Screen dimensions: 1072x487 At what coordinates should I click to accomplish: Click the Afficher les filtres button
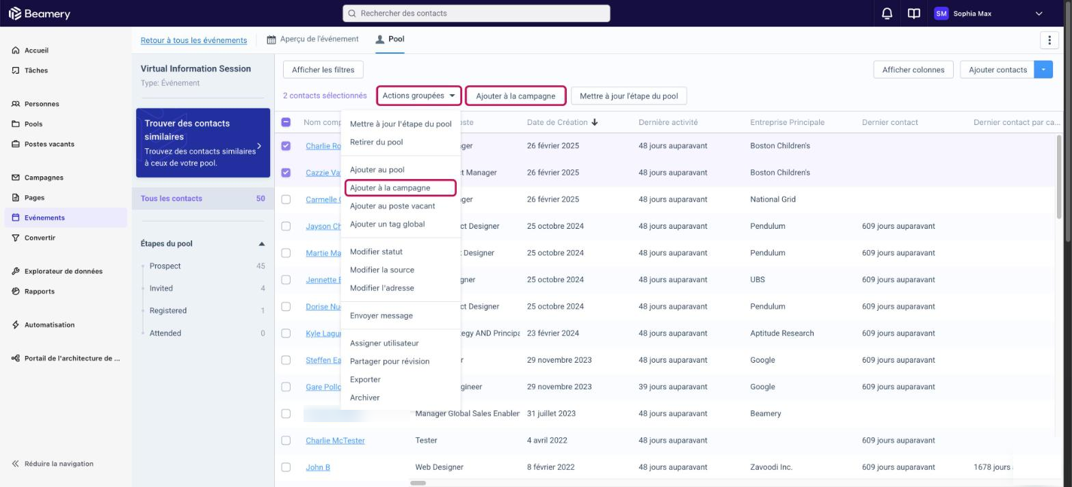pyautogui.click(x=323, y=70)
